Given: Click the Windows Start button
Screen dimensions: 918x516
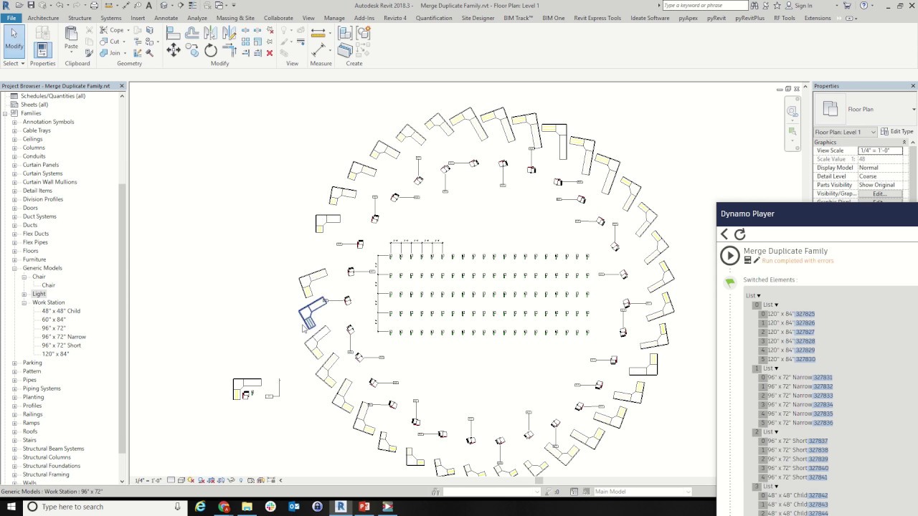Looking at the screenshot, I should click(x=11, y=507).
